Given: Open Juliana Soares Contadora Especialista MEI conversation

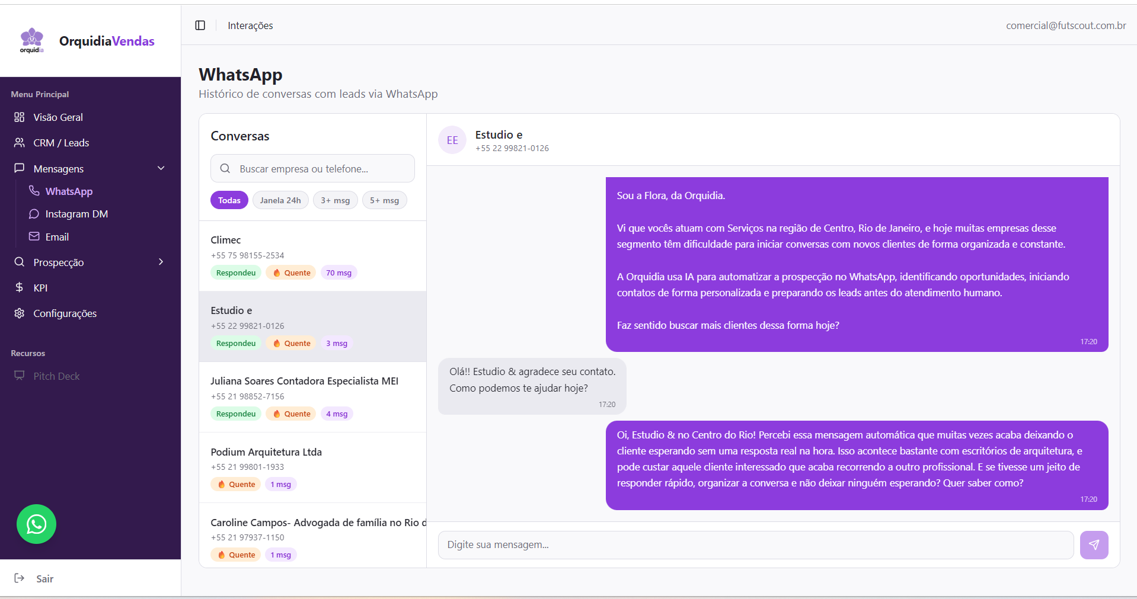Looking at the screenshot, I should (312, 397).
